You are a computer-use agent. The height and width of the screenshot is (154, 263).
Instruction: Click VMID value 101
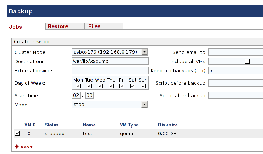[x=29, y=133]
